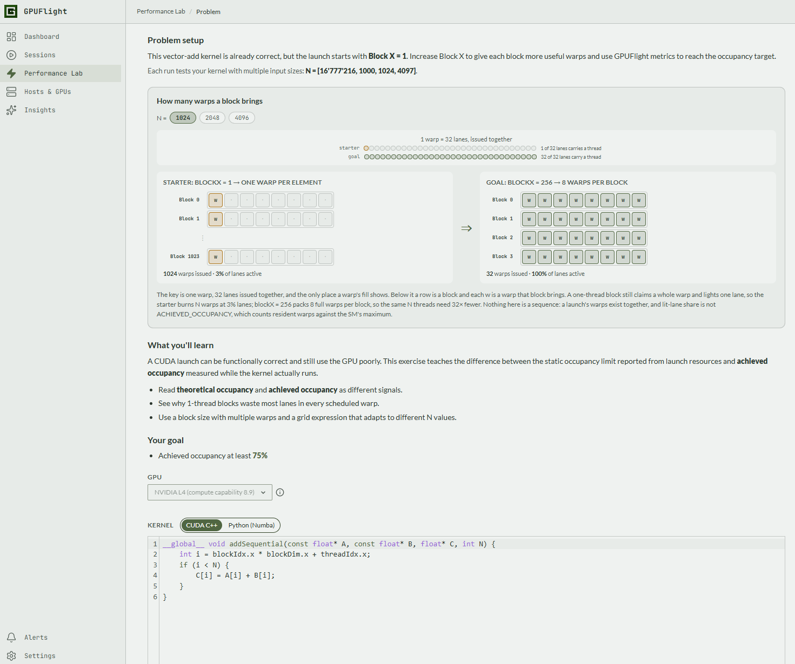Select N = 1024 pill

[x=183, y=118]
